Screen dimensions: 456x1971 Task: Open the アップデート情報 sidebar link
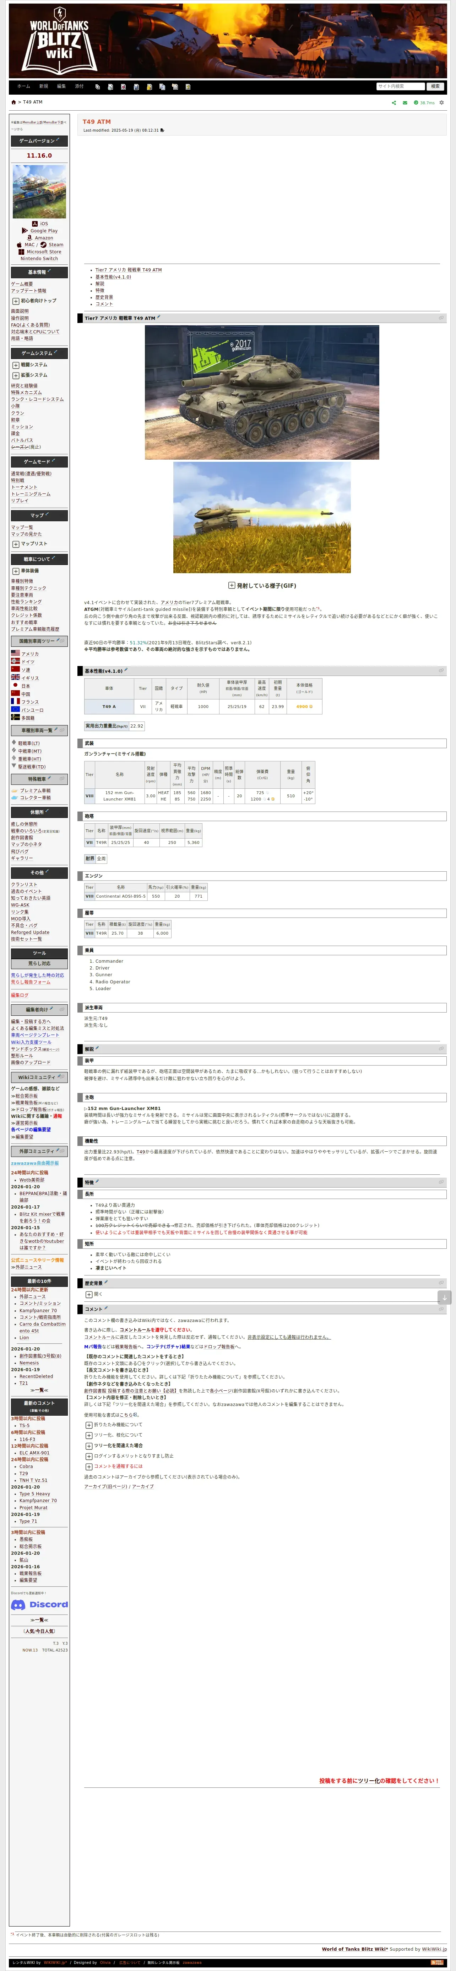click(28, 291)
